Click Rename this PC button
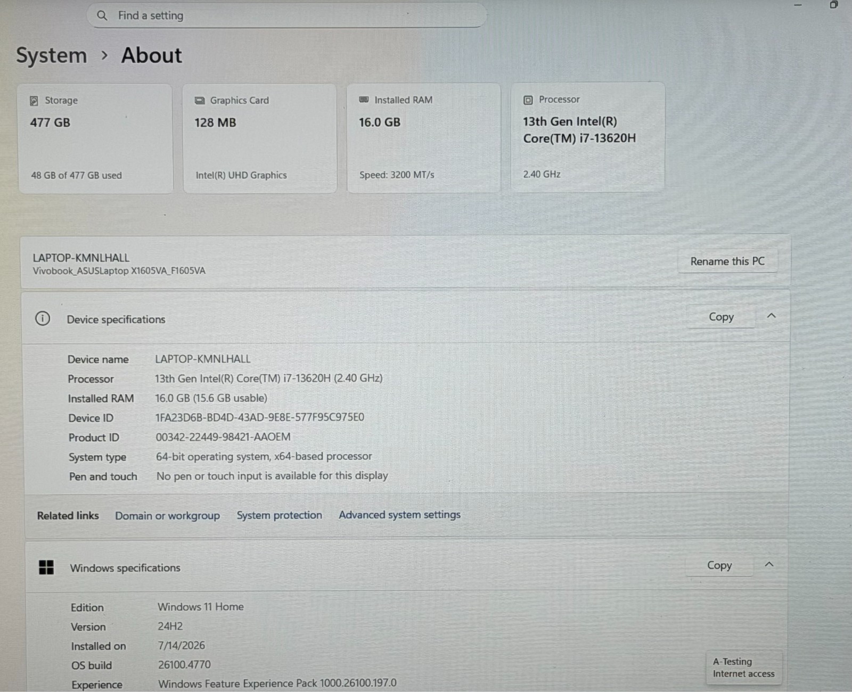This screenshot has height=692, width=852. click(x=727, y=261)
